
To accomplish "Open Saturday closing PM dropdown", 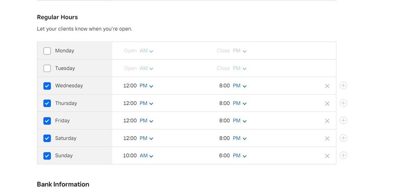I will coord(239,138).
